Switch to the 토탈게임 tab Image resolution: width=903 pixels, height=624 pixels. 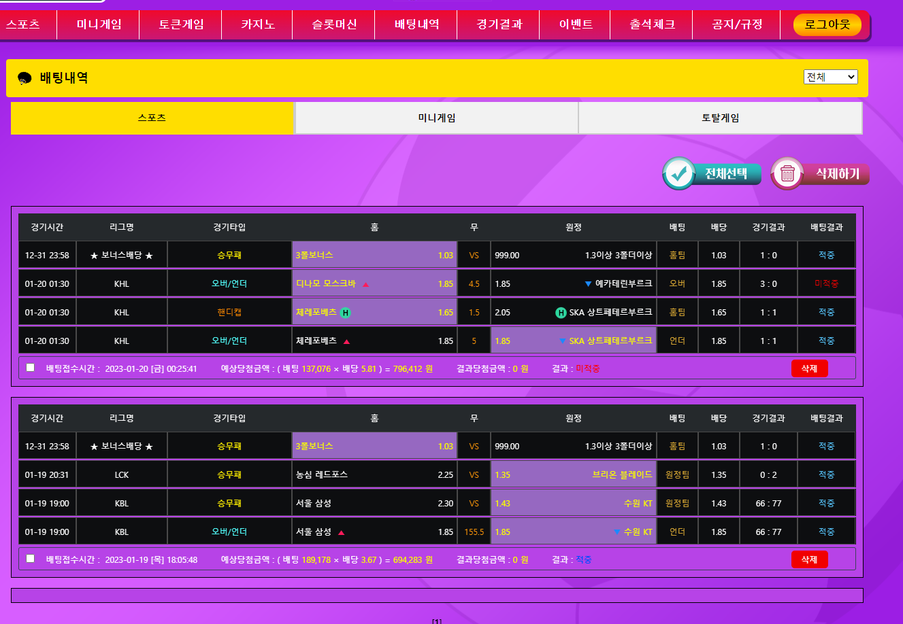point(720,118)
